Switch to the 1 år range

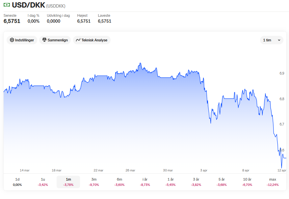[x=171, y=182]
